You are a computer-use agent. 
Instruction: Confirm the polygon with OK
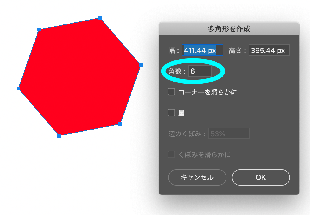pos(261,177)
